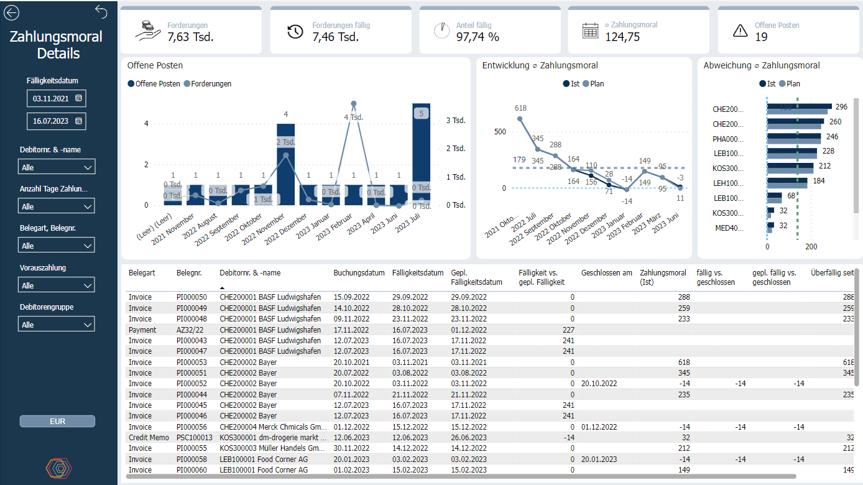Click the Abweichung chart vertical scrollbar
863x485 pixels.
click(856, 155)
